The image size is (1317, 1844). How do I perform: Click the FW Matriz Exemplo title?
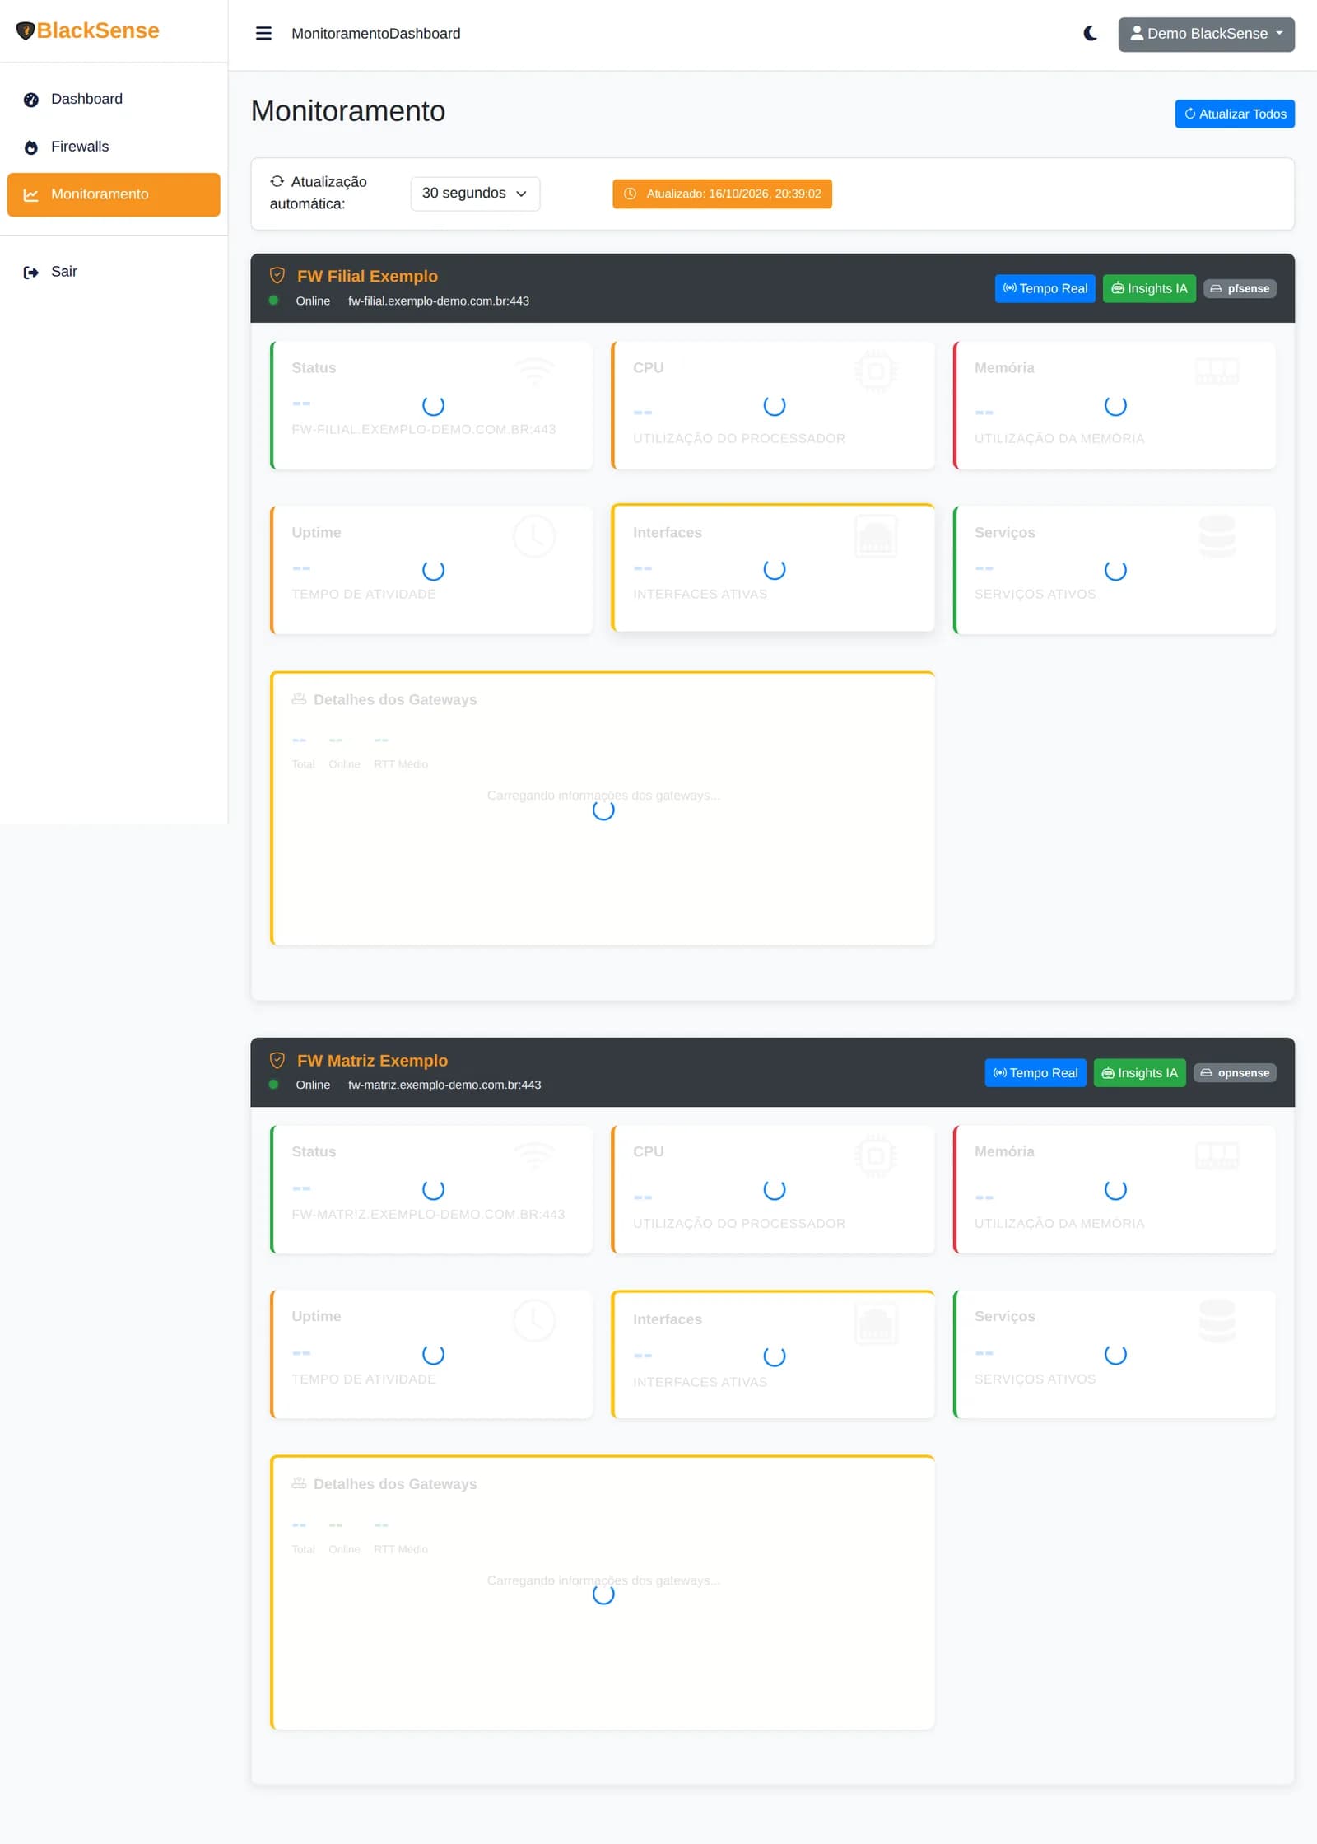372,1061
